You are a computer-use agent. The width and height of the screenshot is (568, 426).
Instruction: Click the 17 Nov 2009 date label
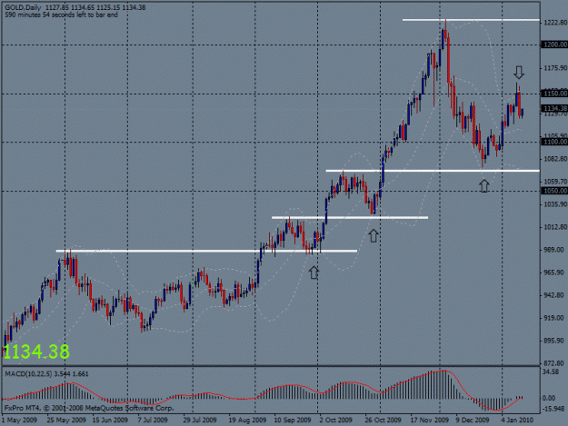429,420
